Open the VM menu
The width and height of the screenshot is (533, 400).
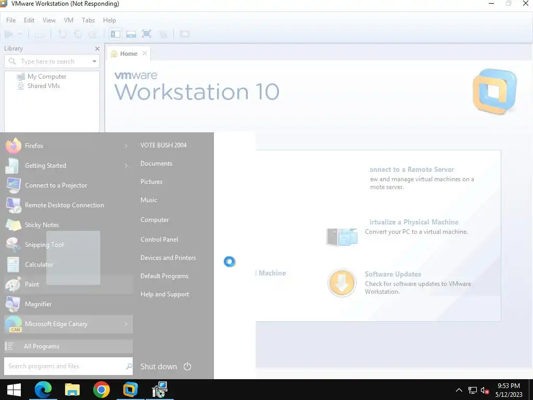pyautogui.click(x=69, y=20)
